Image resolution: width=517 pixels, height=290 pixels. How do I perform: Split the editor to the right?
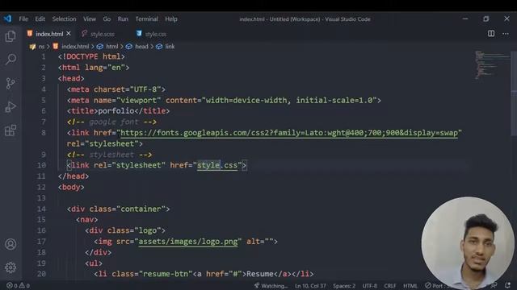click(x=491, y=34)
